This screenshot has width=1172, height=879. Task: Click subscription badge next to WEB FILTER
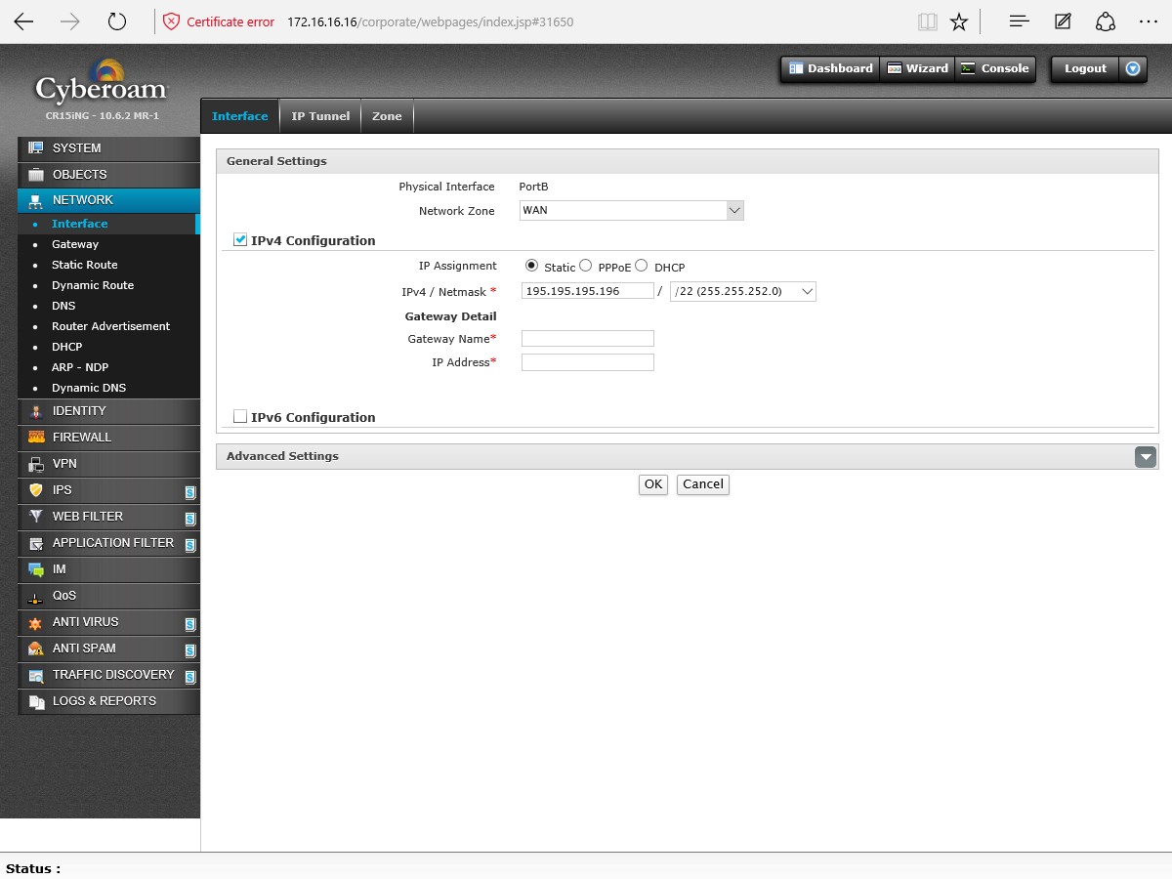coord(190,519)
